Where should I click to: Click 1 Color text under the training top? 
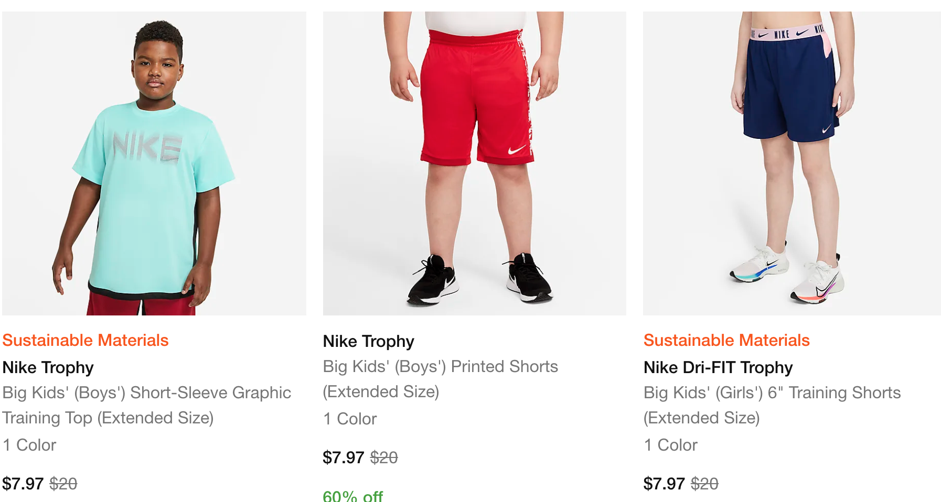29,445
